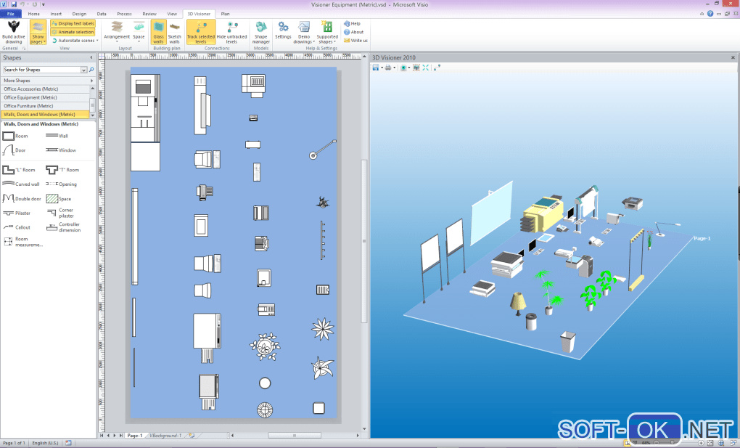Screen dimensions: 740x448
Task: Switch to the Home tab
Action: [x=33, y=14]
